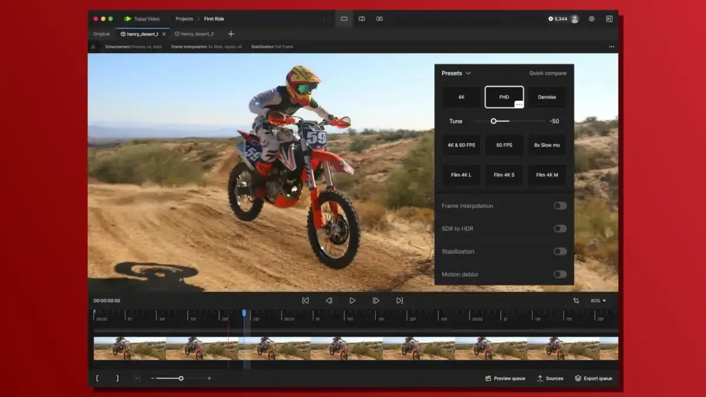
Task: Step back one frame
Action: [x=329, y=301]
